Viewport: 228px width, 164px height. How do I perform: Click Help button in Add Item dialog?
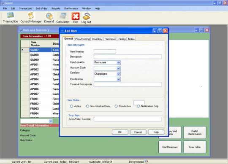[156, 132]
